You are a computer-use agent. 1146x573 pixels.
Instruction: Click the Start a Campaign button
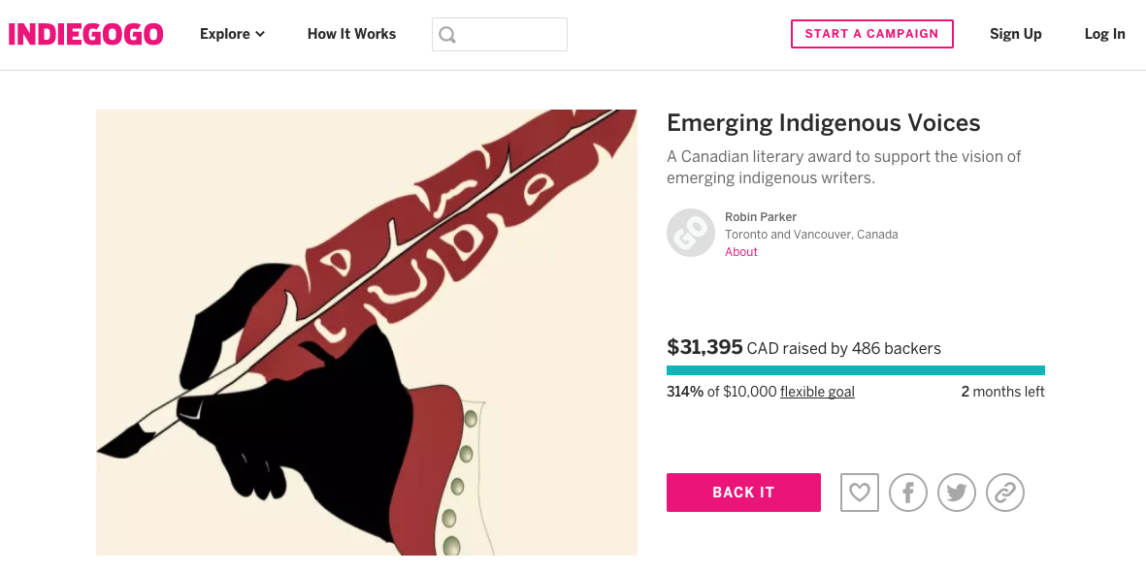click(x=872, y=34)
